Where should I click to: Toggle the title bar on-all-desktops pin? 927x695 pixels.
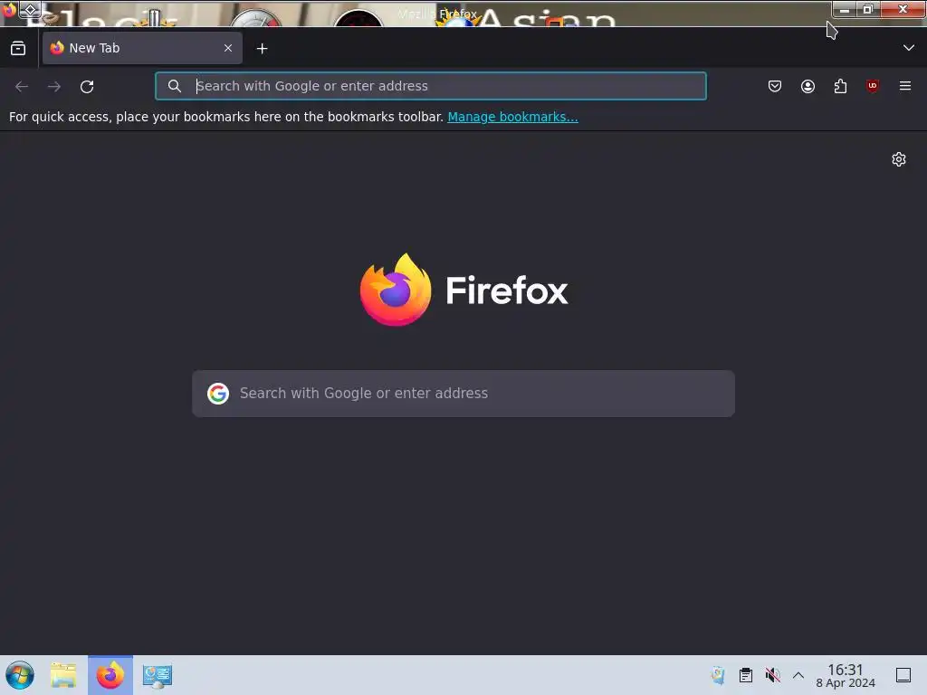(x=30, y=9)
